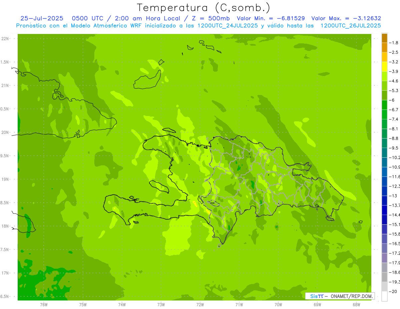This screenshot has width=400, height=309.
Task: Pick the dark blue swatch between -13.7 and -14.4
Action: pyautogui.click(x=384, y=210)
